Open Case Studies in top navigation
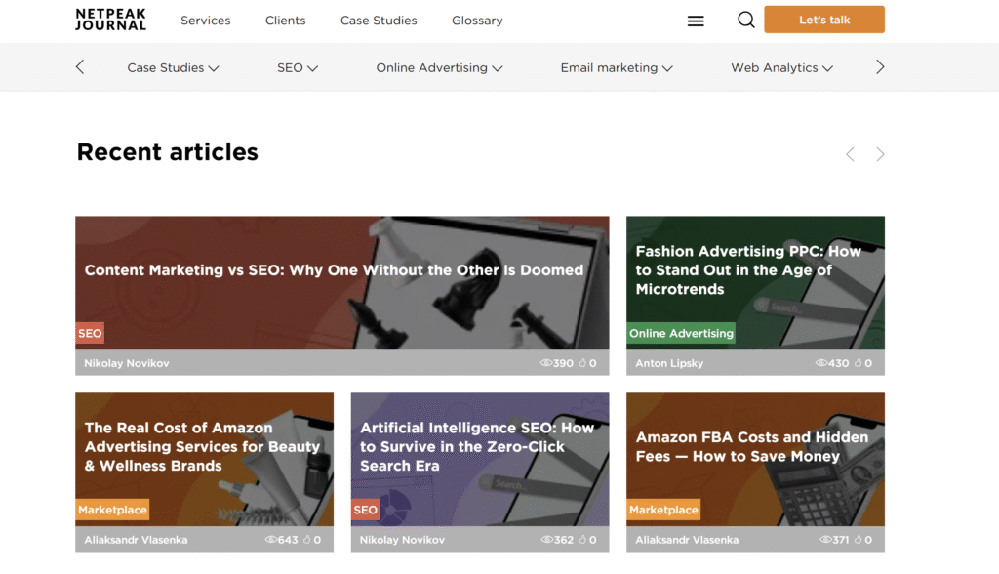This screenshot has height=574, width=999. point(379,20)
